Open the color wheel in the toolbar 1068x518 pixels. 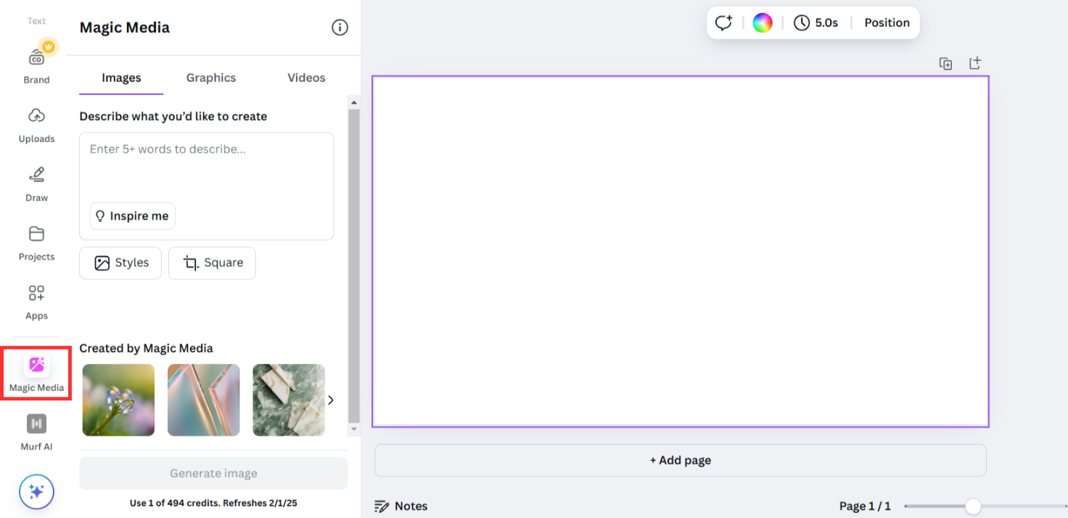[762, 22]
